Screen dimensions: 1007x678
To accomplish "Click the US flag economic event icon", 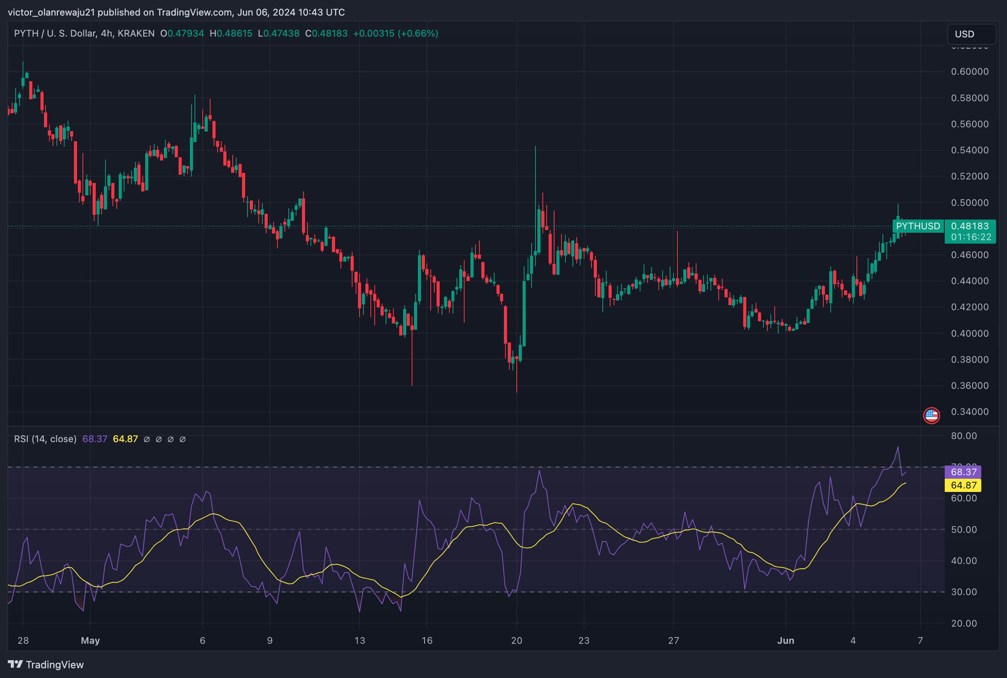I will [932, 416].
